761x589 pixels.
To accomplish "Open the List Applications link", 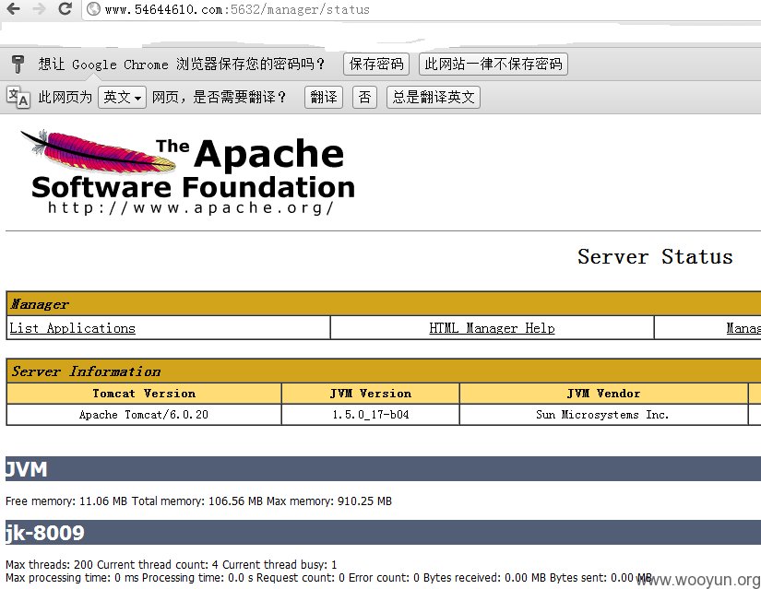I will pyautogui.click(x=72, y=328).
